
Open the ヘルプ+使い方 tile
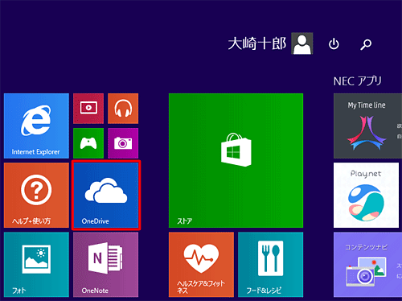click(x=36, y=195)
